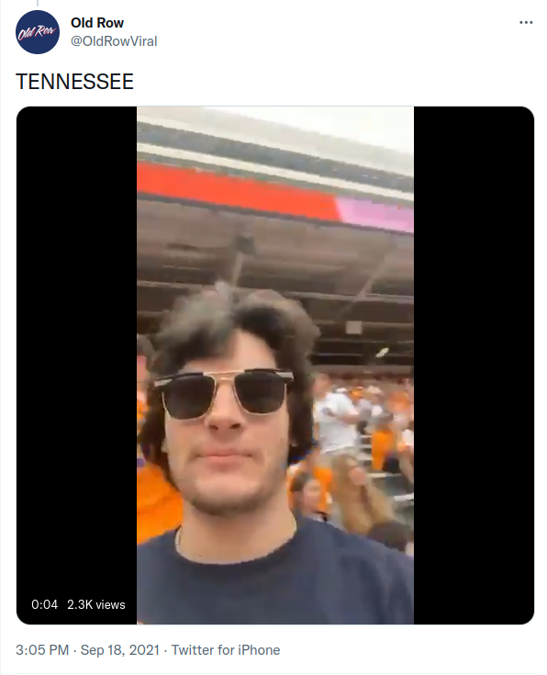Click the left black letterbox of the video
Screen dimensions: 547x675
[76, 366]
